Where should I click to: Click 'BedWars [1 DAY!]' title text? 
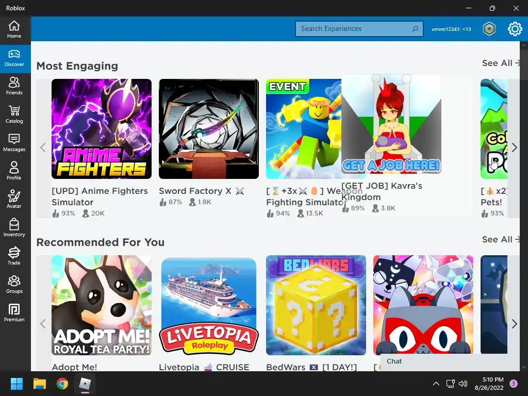(x=311, y=367)
